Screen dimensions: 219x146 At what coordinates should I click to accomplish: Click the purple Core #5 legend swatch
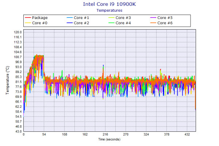153,18
